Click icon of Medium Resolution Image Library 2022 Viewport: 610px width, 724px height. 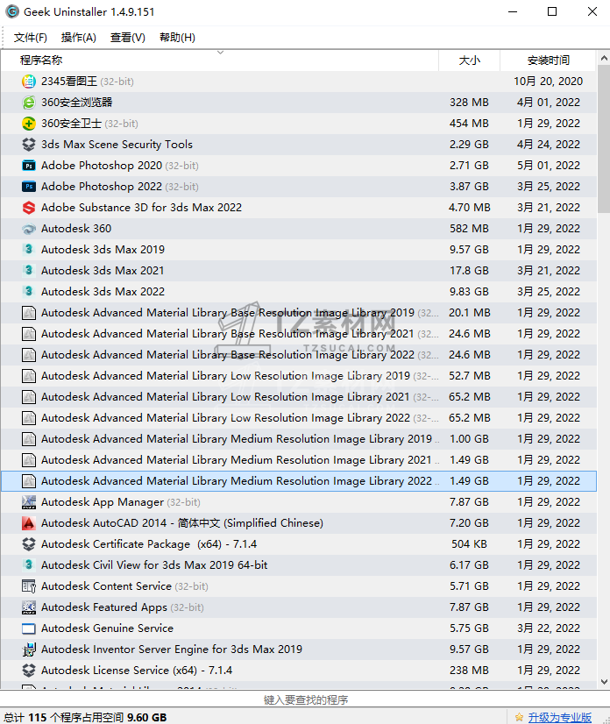click(x=29, y=481)
